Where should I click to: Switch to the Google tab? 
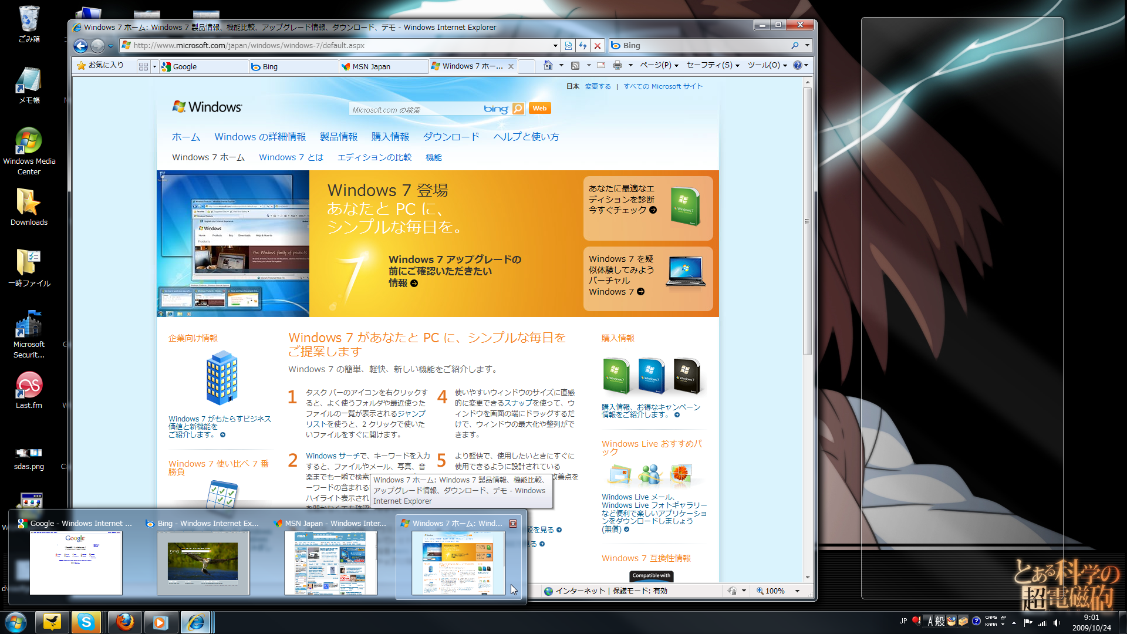[204, 66]
